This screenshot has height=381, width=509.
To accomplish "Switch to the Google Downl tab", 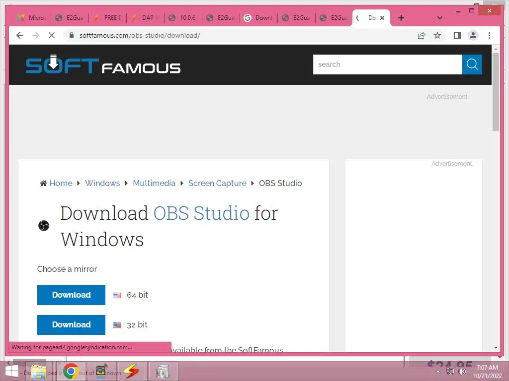I will (258, 18).
